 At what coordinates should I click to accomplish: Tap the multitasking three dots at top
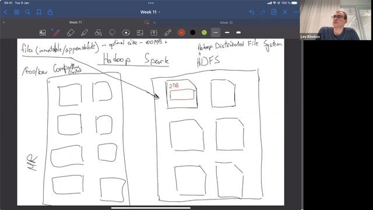point(150,3)
